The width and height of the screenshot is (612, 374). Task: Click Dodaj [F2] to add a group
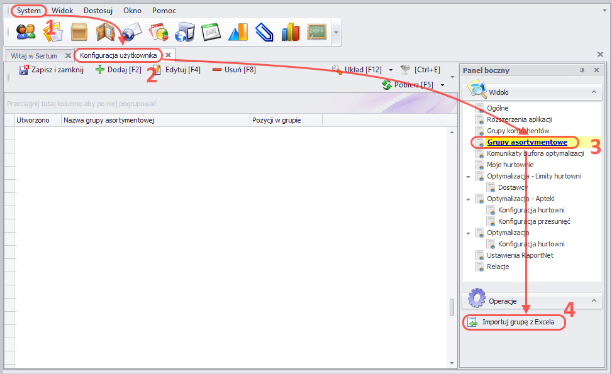[x=118, y=70]
